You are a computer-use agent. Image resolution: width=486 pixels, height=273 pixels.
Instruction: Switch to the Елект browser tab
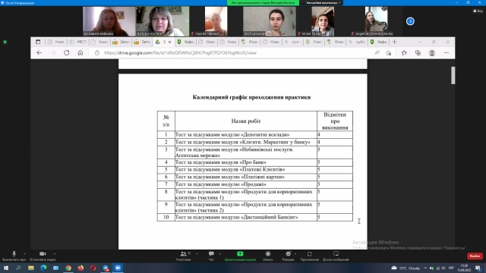click(x=100, y=42)
